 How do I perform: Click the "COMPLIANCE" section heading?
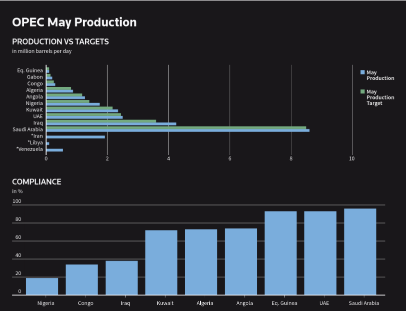tap(37, 181)
